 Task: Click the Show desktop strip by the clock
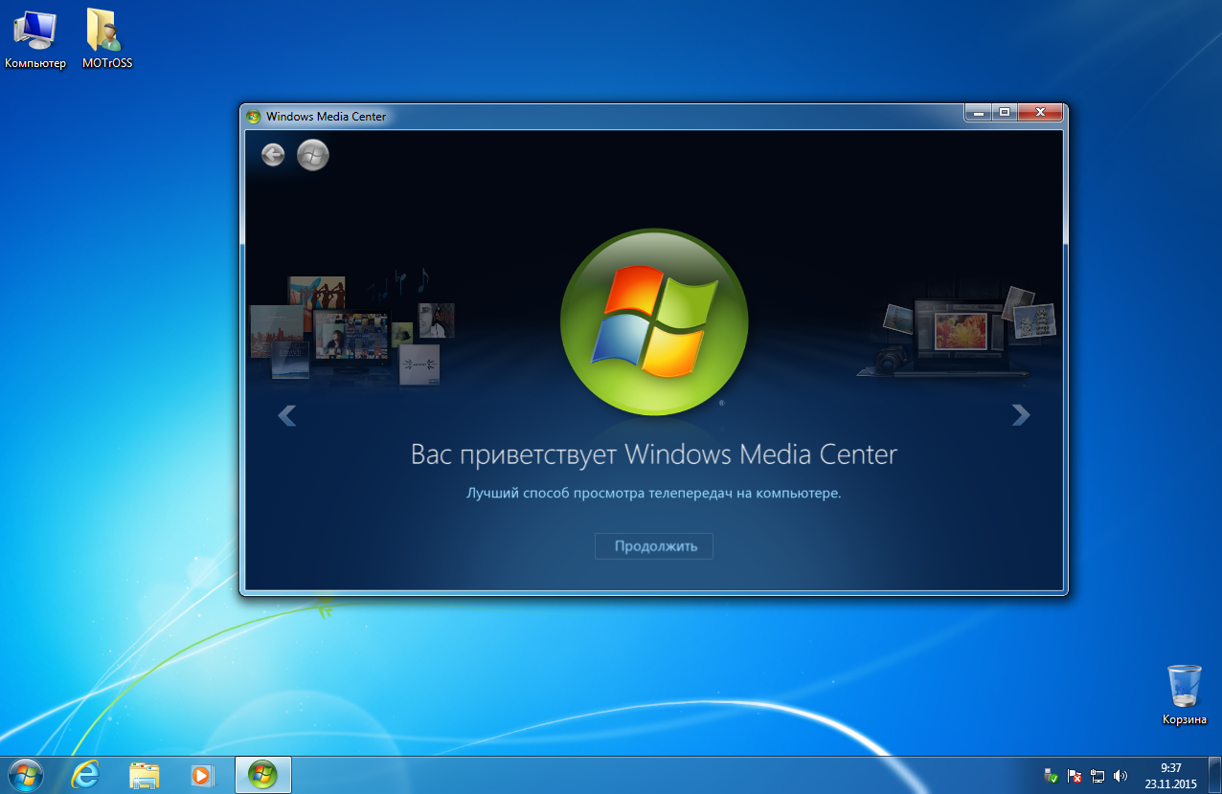coord(1214,776)
